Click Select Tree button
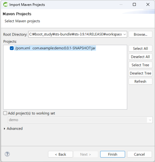Image resolution: width=155 pixels, height=162 pixels. pos(140,65)
